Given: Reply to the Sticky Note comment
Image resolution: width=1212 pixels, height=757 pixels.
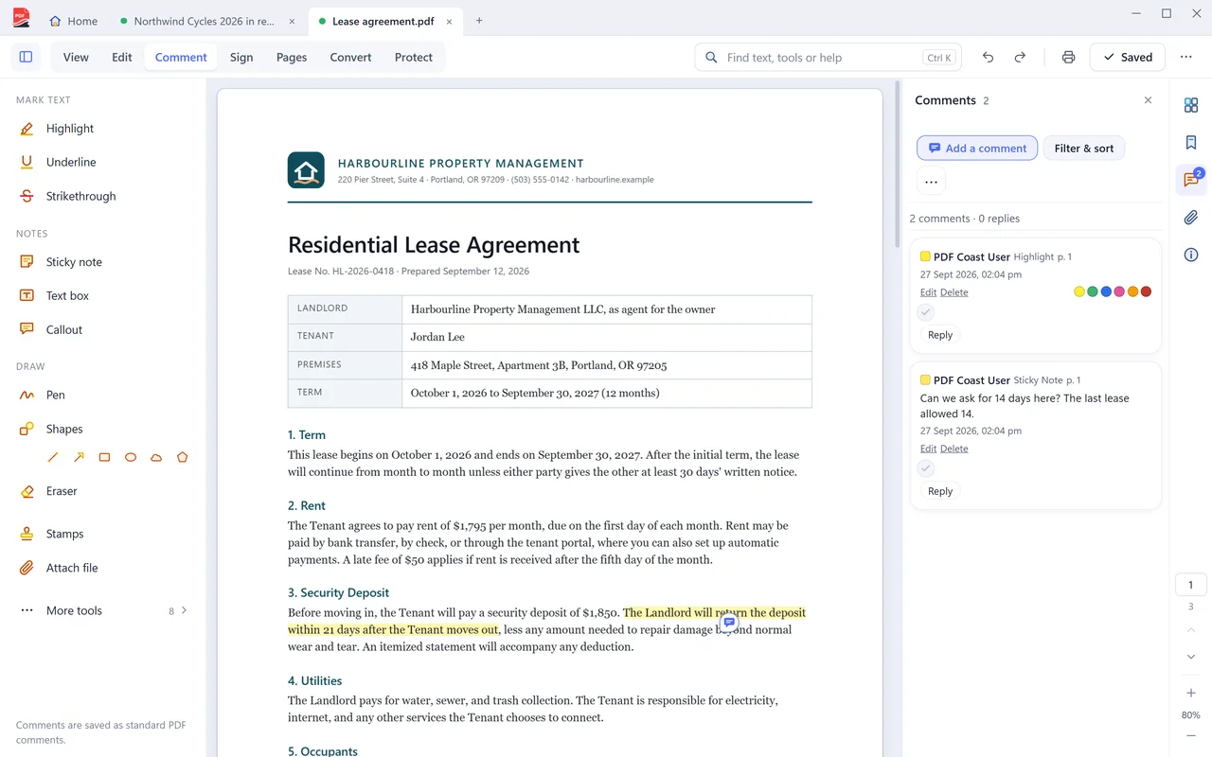Looking at the screenshot, I should point(940,491).
